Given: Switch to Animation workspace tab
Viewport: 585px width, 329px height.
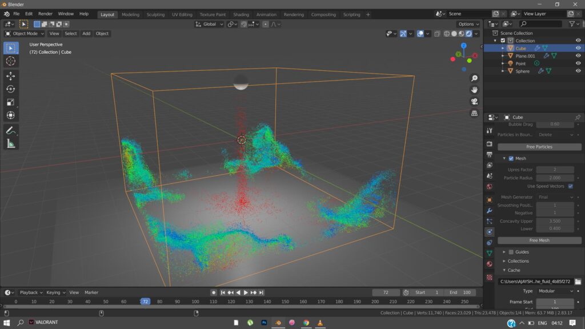Looking at the screenshot, I should [266, 14].
